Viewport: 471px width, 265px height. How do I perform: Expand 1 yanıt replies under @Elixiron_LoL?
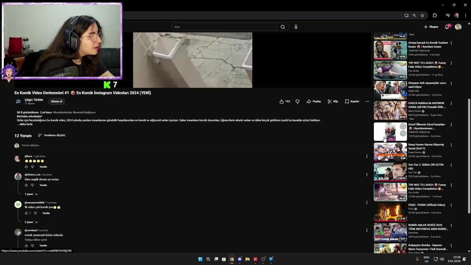[31, 194]
